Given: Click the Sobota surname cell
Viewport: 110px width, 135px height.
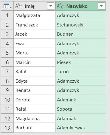Looking at the screenshot, I should tap(81, 109).
